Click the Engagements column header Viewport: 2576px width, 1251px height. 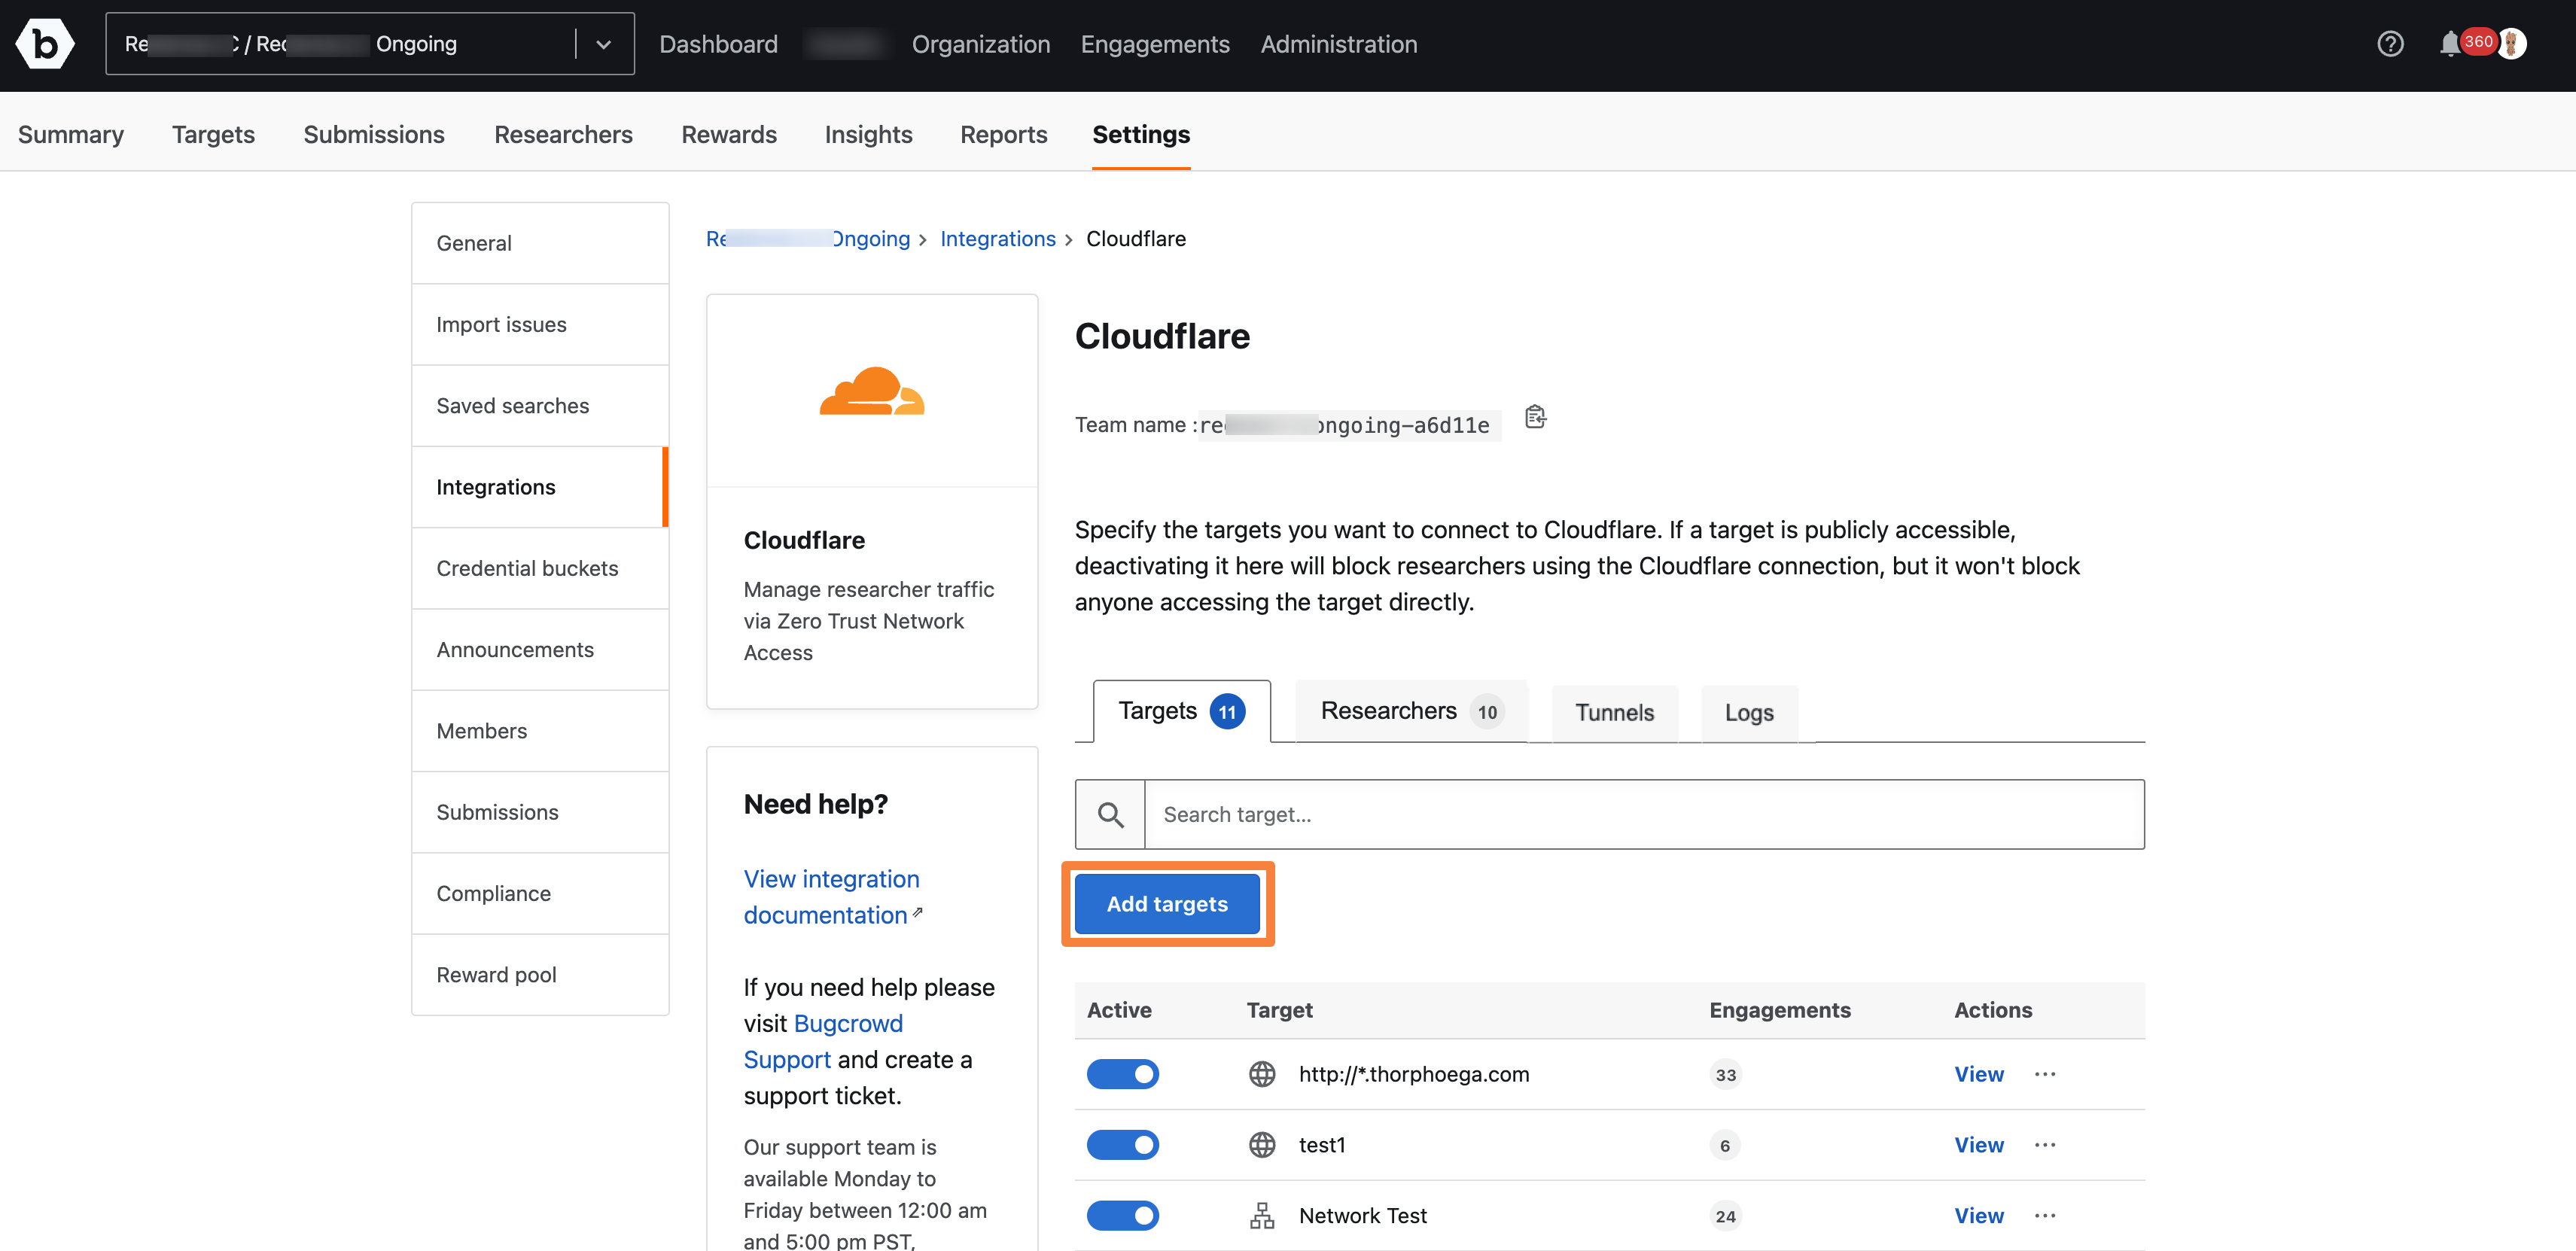tap(1779, 1010)
